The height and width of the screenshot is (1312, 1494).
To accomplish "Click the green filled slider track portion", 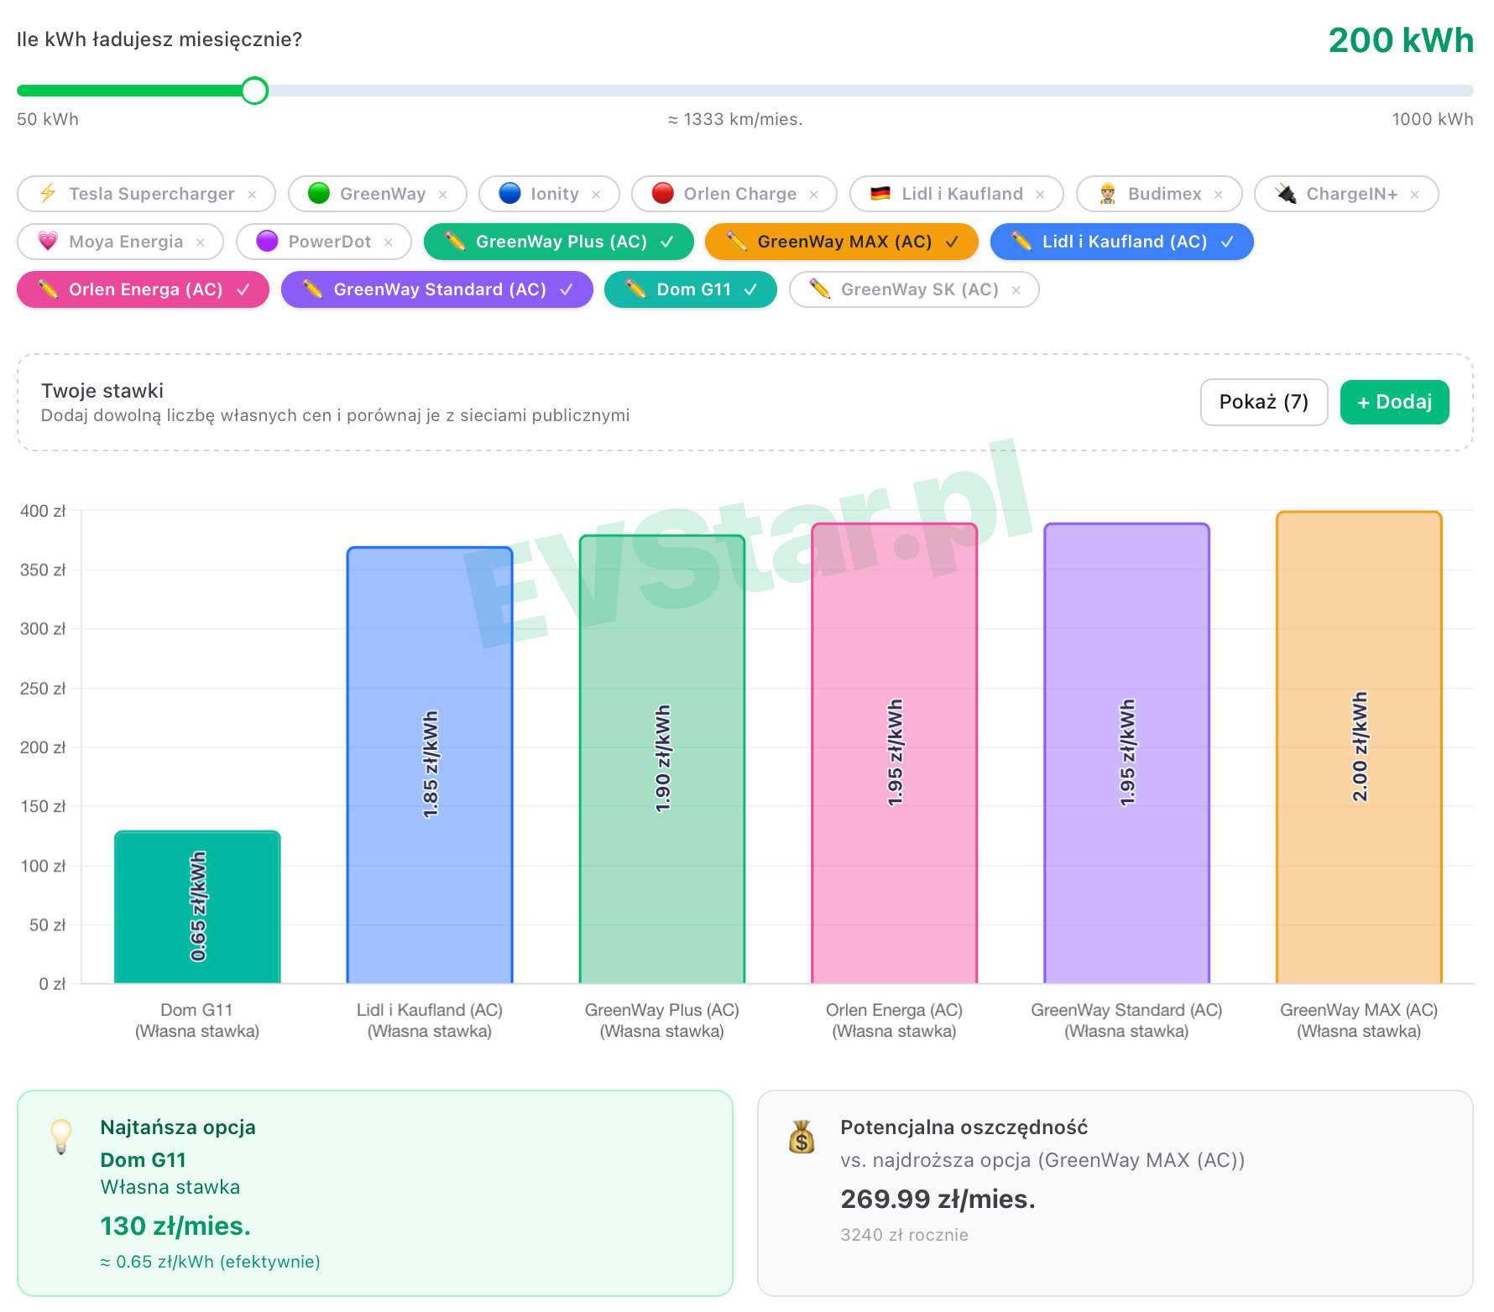I will tap(129, 91).
